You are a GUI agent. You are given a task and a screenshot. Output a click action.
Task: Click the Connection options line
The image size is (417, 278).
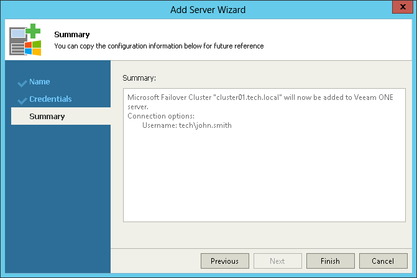pos(161,116)
